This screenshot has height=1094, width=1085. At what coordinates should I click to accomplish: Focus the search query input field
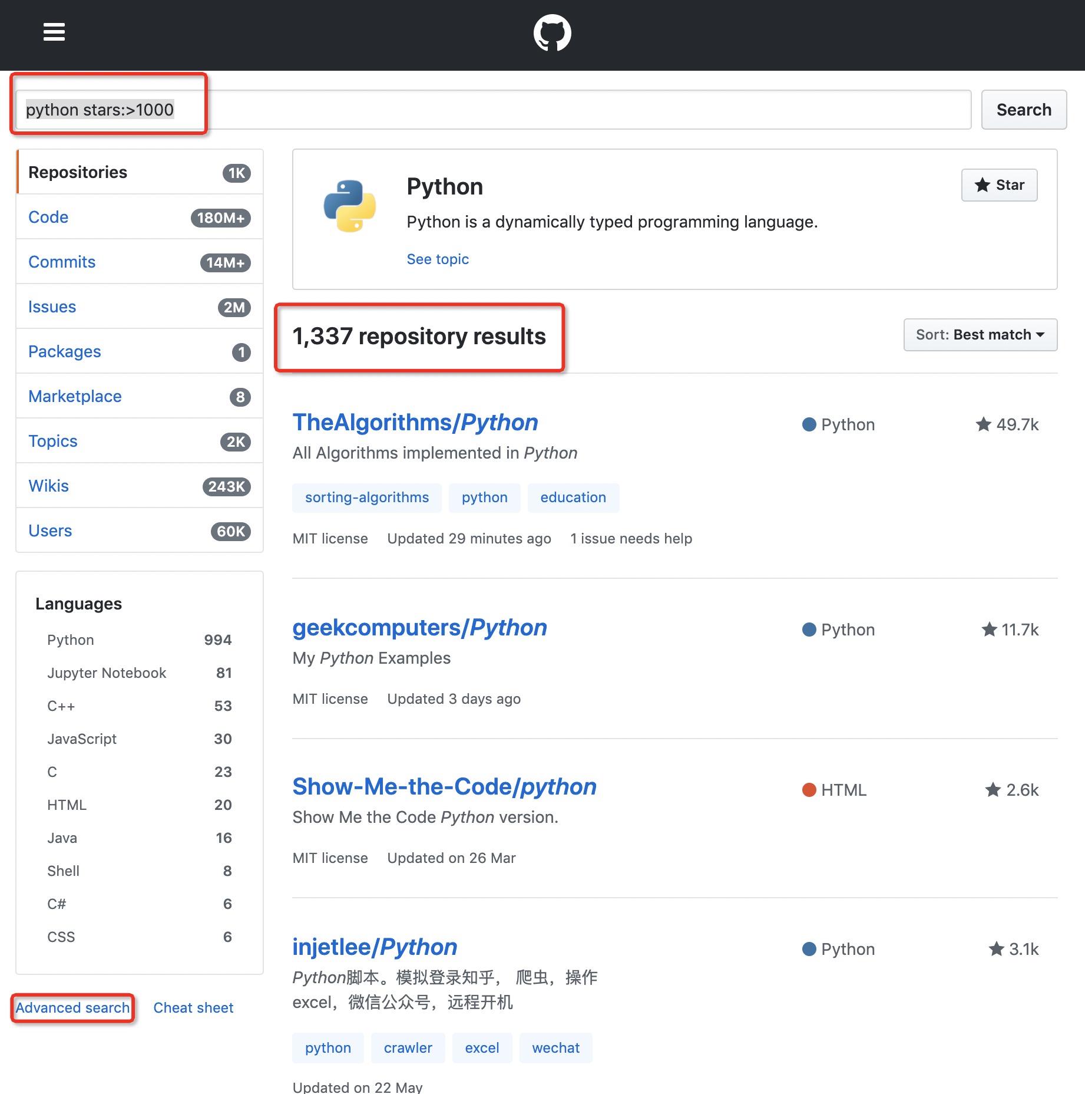[x=530, y=110]
